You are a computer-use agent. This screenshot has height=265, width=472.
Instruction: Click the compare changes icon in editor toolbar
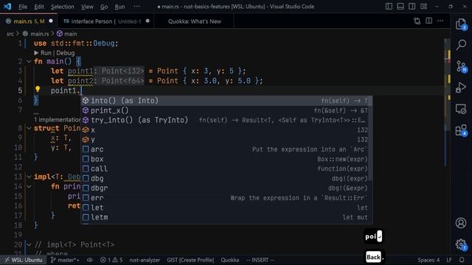pyautogui.click(x=417, y=21)
